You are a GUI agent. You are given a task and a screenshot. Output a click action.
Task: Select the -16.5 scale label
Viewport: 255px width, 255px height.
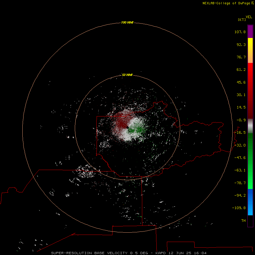coord(240,133)
